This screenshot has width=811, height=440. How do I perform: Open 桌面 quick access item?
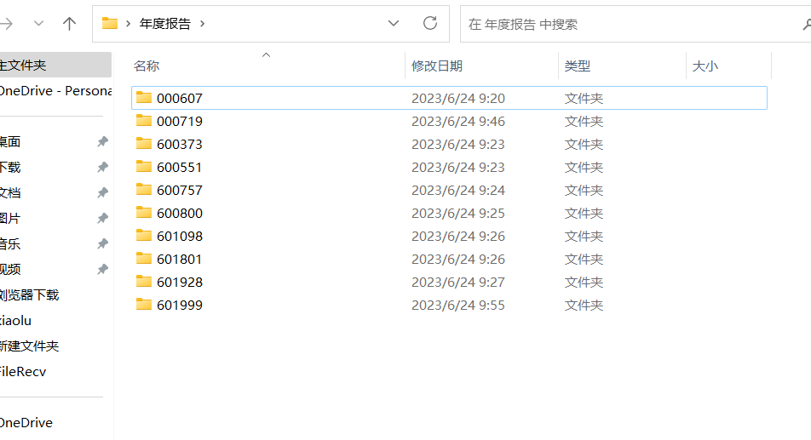10,141
